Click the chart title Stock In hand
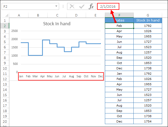 point(57,24)
